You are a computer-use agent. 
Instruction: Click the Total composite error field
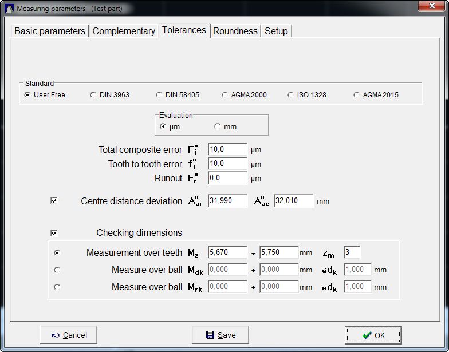[227, 149]
